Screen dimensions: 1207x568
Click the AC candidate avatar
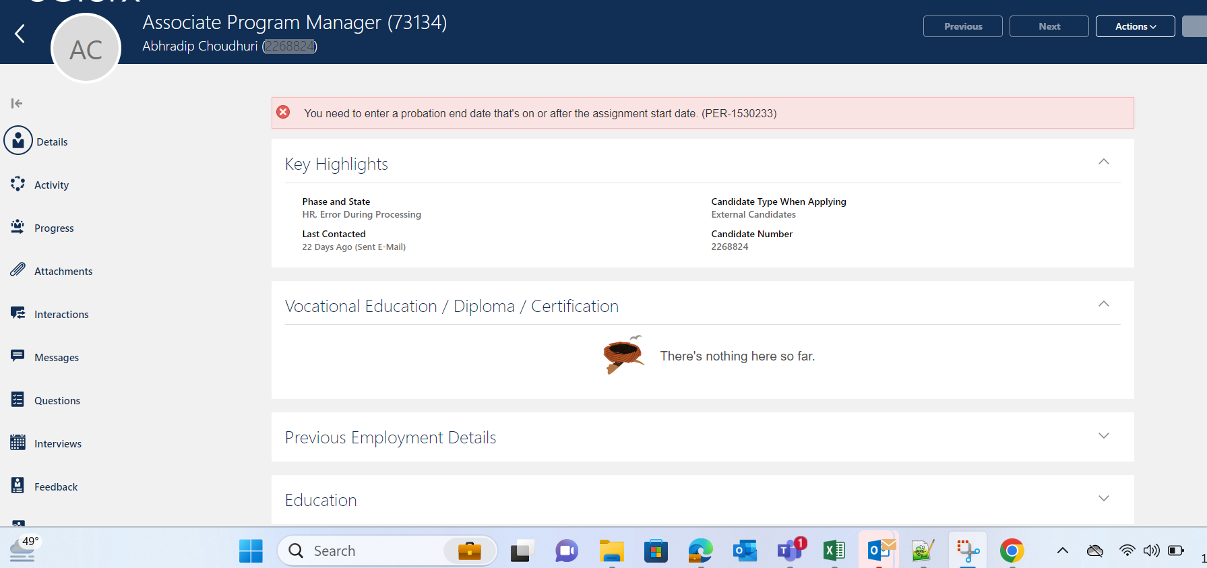point(86,49)
